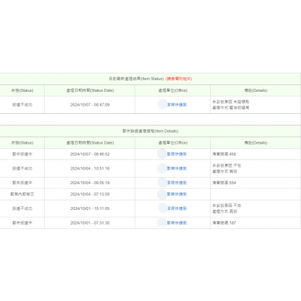Open office link in 2024/10/04 09:05:19 row
This screenshot has height=301, width=301.
coord(177,183)
